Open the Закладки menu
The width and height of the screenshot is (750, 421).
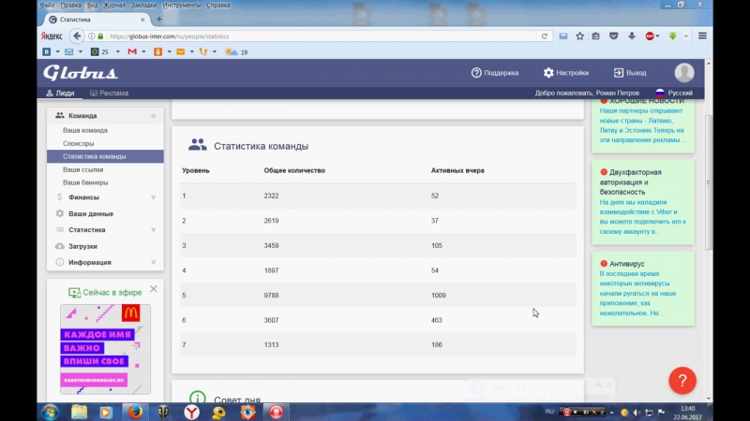pyautogui.click(x=143, y=6)
